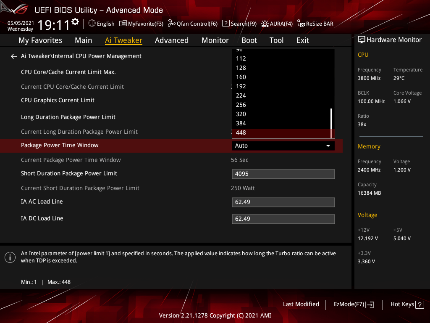The width and height of the screenshot is (430, 323).
Task: Go to the Monitor tab
Action: (x=215, y=40)
